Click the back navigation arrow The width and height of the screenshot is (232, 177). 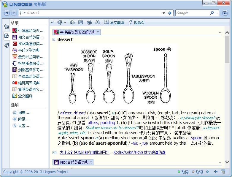(7, 13)
